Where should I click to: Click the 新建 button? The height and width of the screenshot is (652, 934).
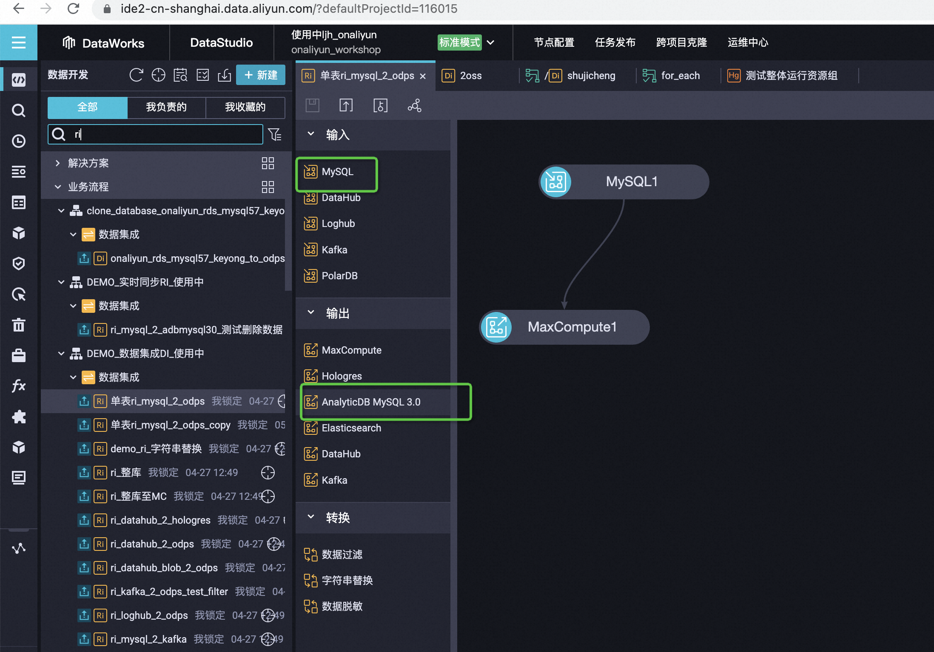pos(260,75)
